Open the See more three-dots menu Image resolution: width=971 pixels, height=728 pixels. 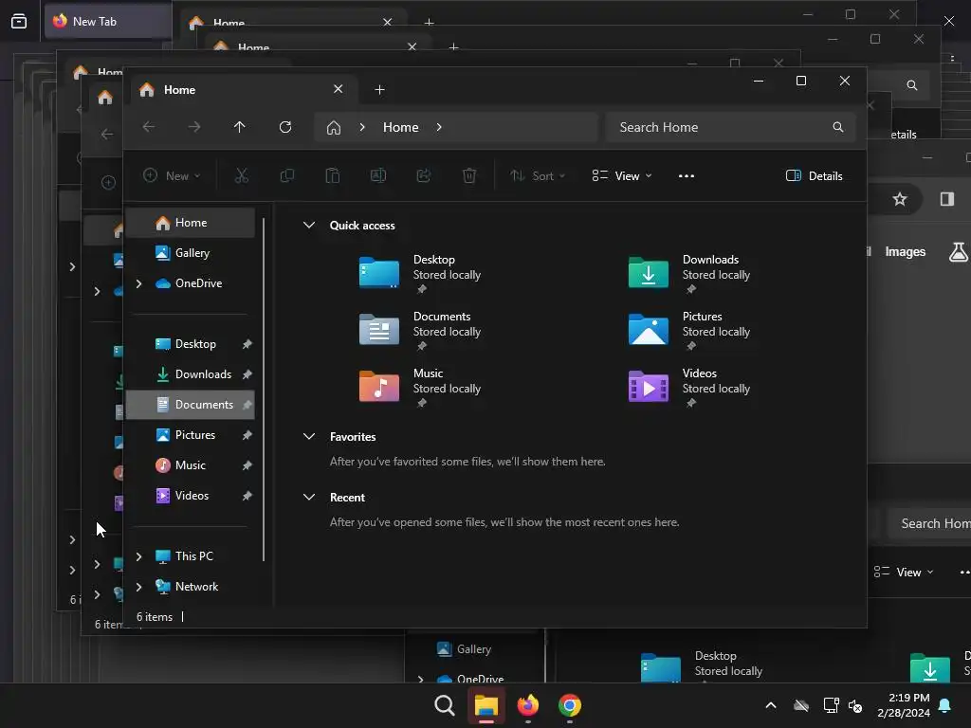tap(687, 175)
